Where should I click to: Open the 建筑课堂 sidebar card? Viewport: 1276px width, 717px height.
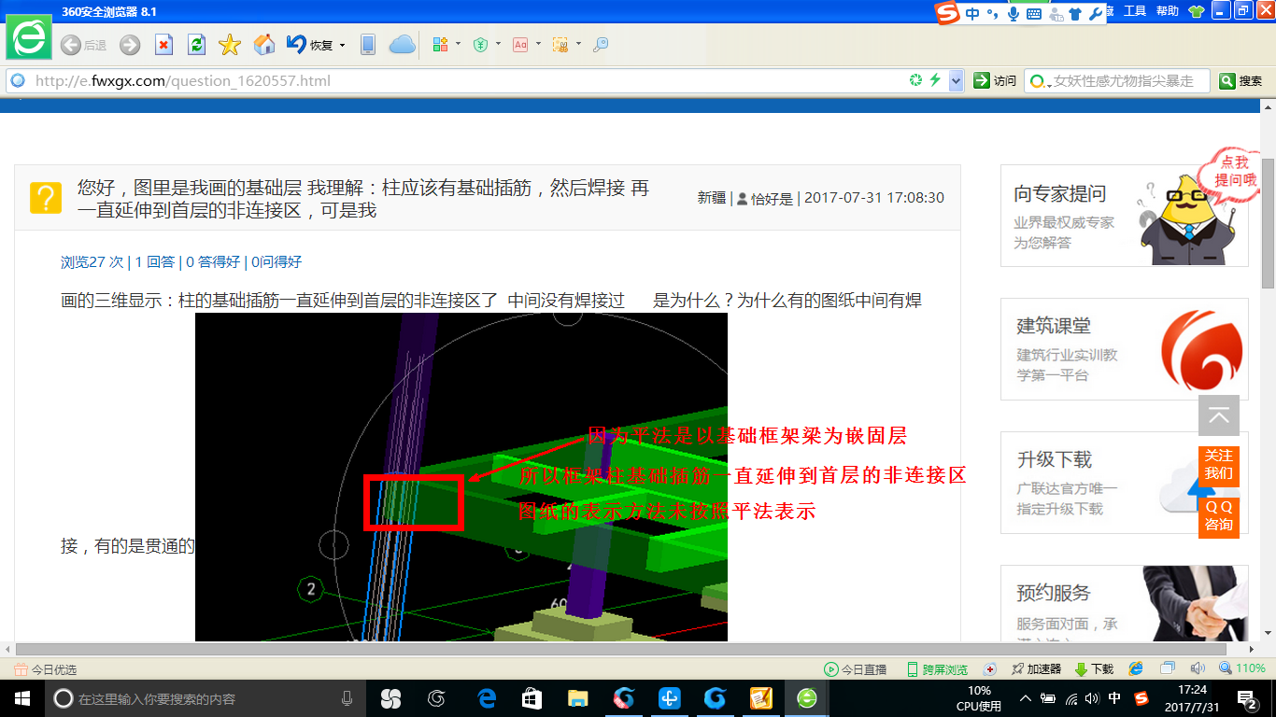[x=1124, y=349]
